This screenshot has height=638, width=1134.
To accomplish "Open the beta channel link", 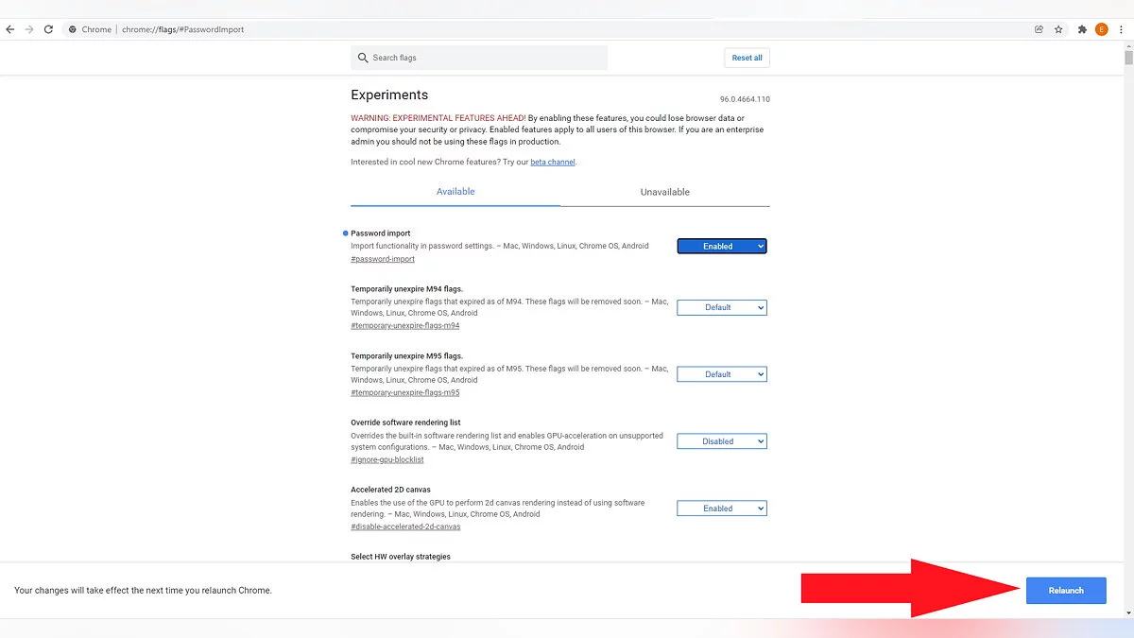I will coord(553,163).
